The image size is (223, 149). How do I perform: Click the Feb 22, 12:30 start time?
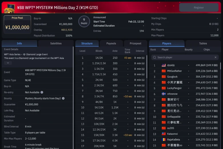[136, 22]
